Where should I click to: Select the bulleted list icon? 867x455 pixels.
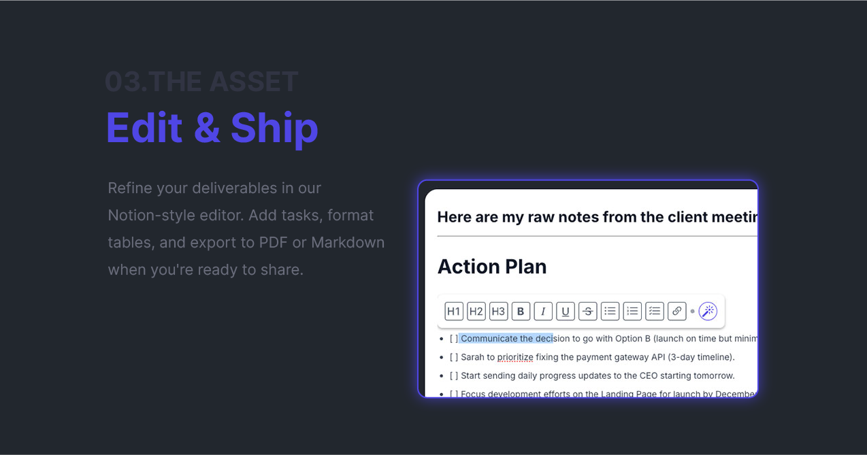(x=610, y=311)
